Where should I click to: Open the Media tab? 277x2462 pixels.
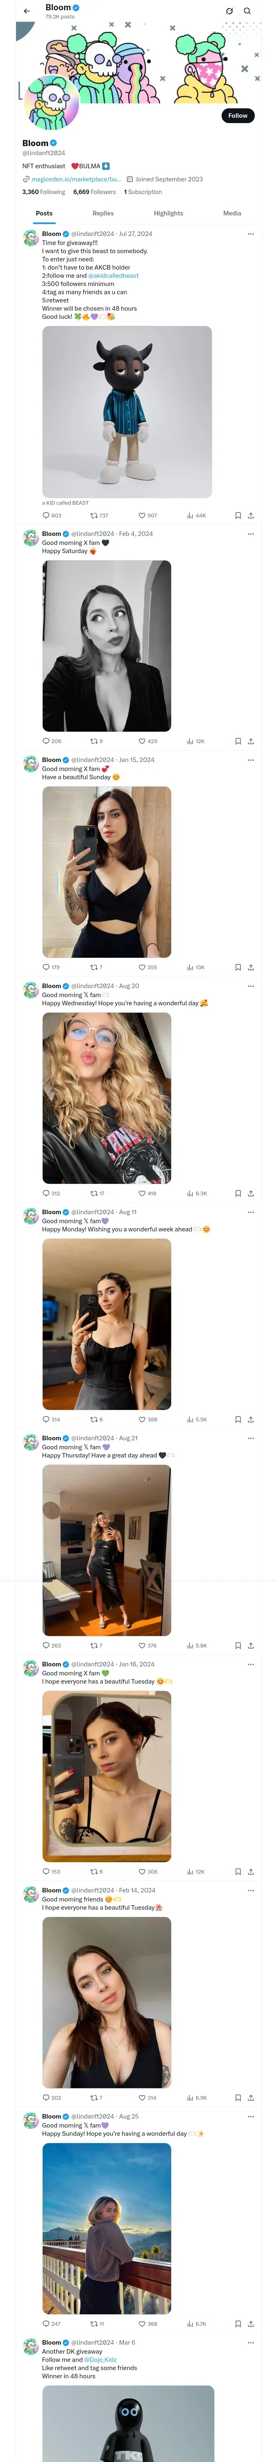[x=232, y=213]
